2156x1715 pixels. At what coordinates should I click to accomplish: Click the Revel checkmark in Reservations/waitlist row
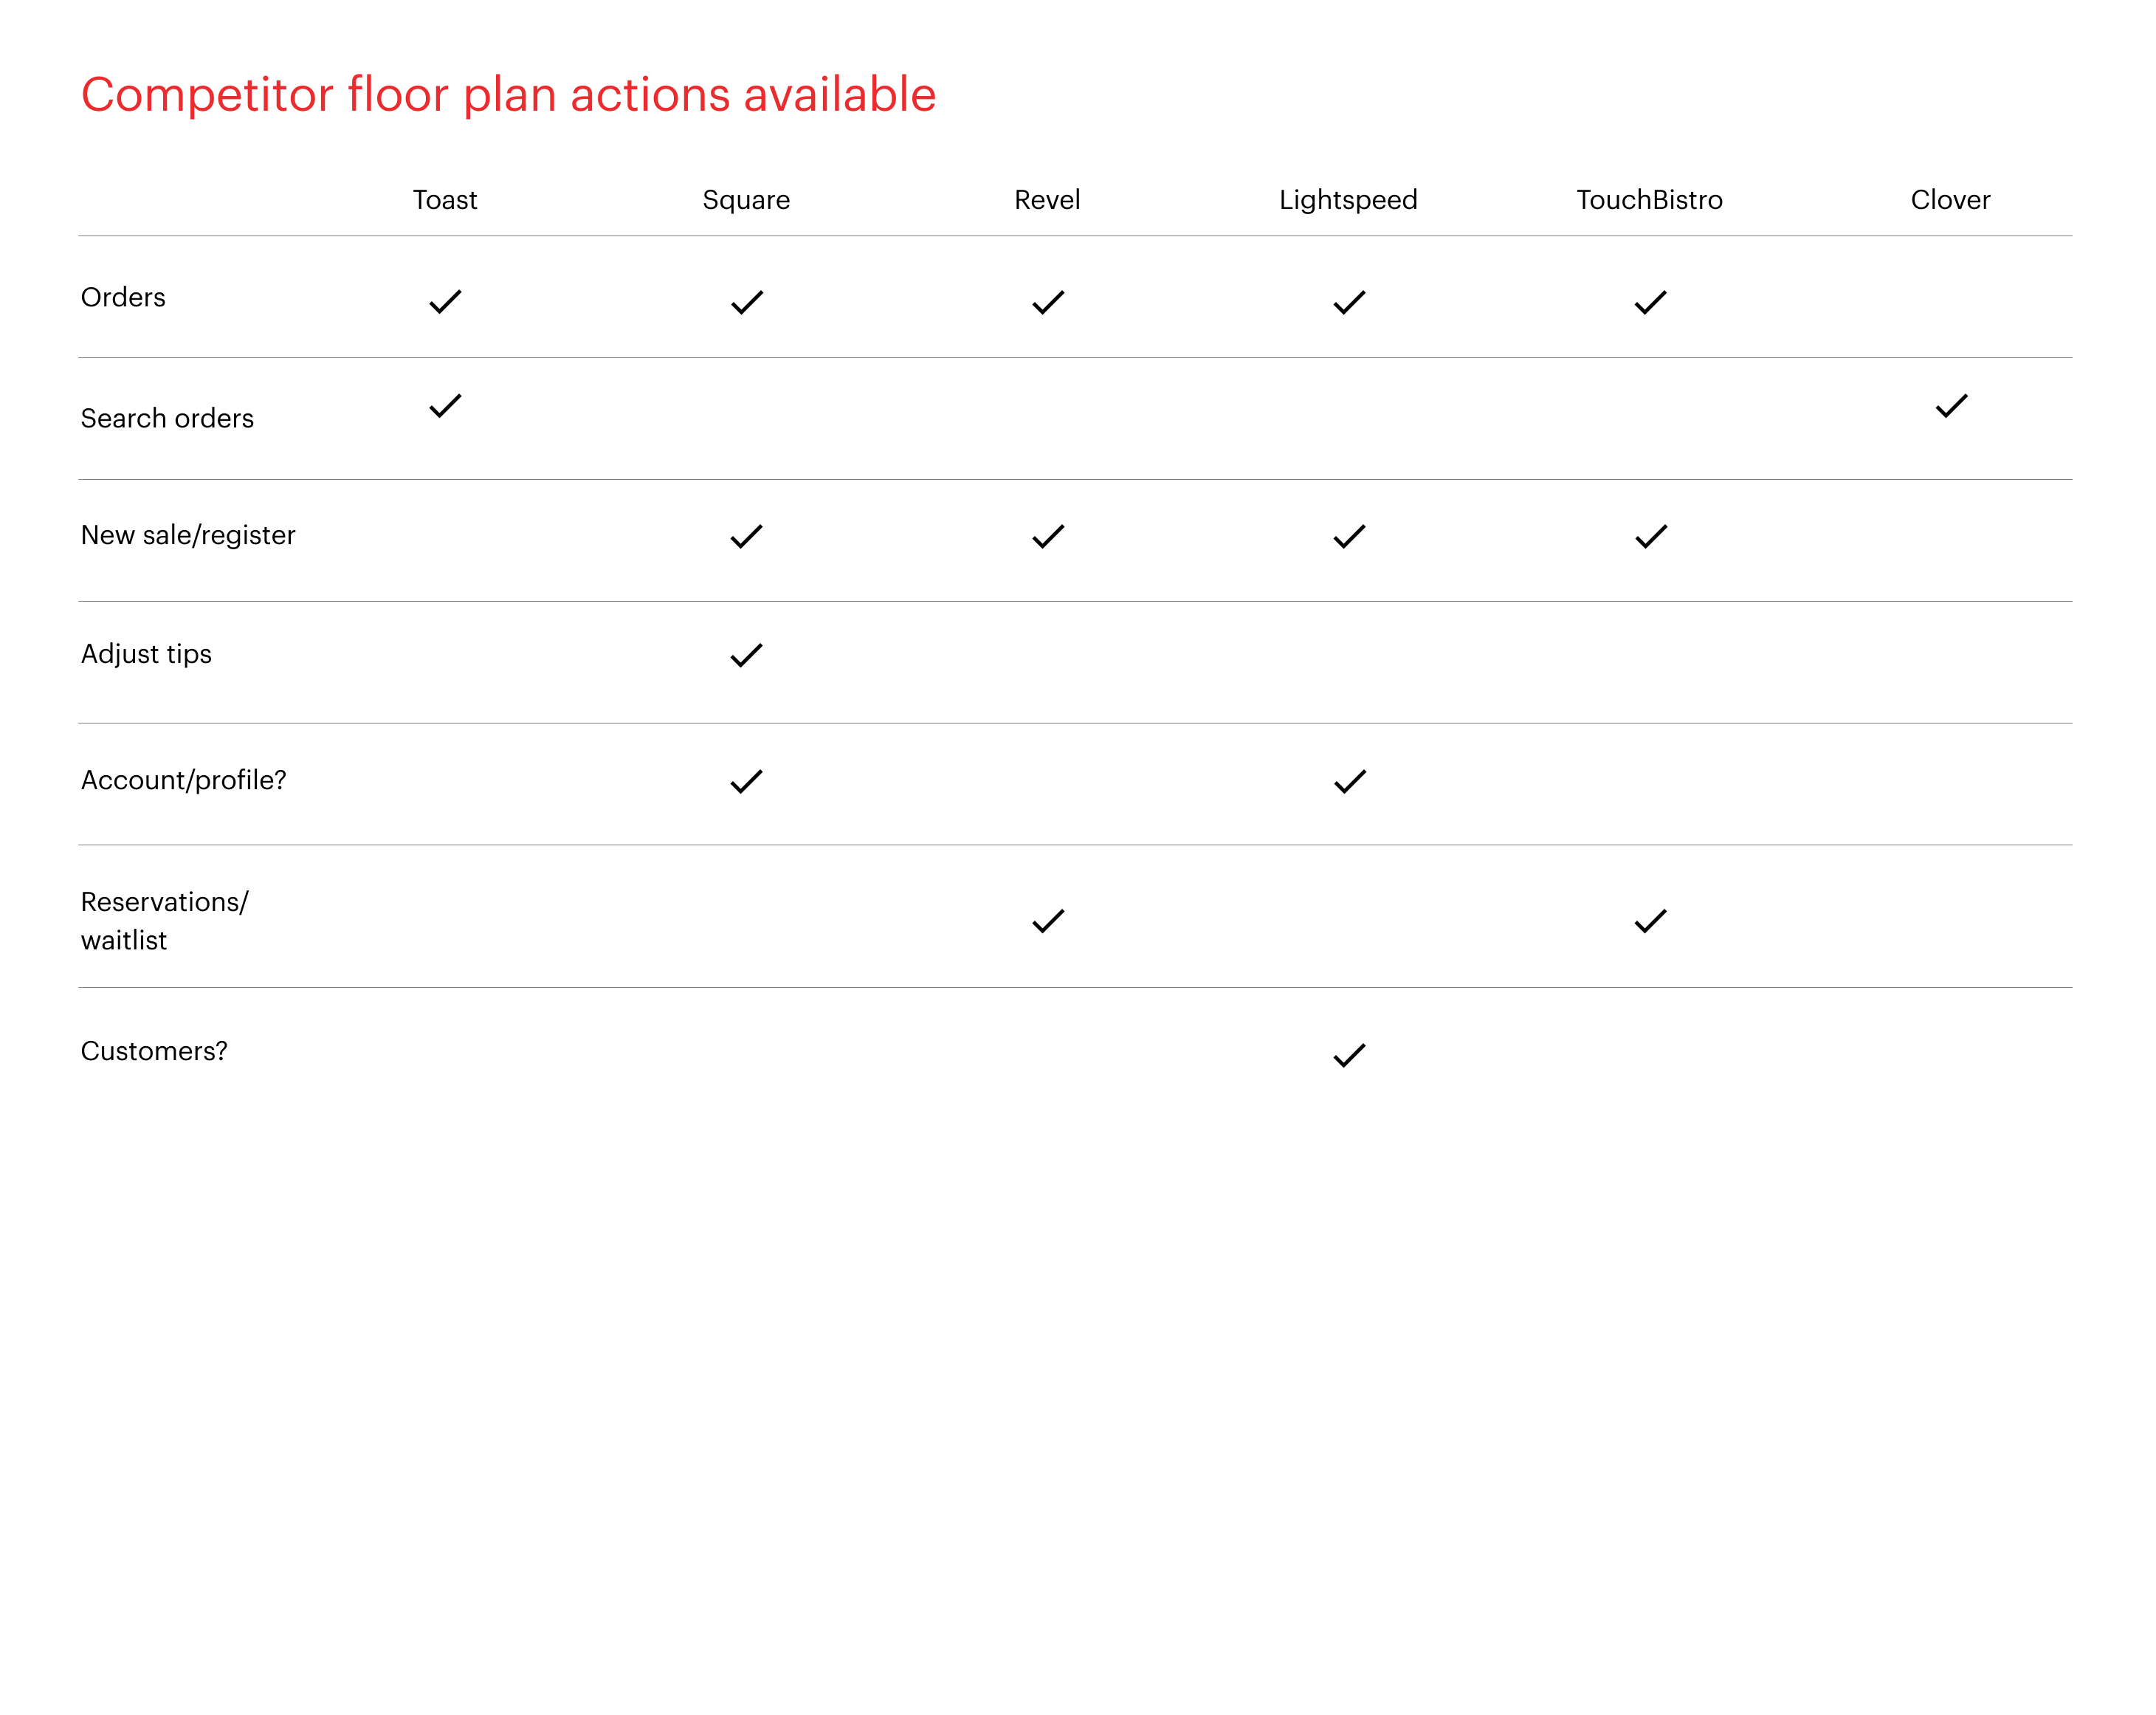pos(1048,921)
